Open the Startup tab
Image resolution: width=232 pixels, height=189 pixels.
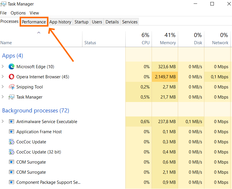pyautogui.click(x=81, y=22)
